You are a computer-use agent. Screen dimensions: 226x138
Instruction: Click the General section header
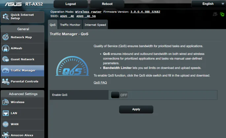coord(23,29)
